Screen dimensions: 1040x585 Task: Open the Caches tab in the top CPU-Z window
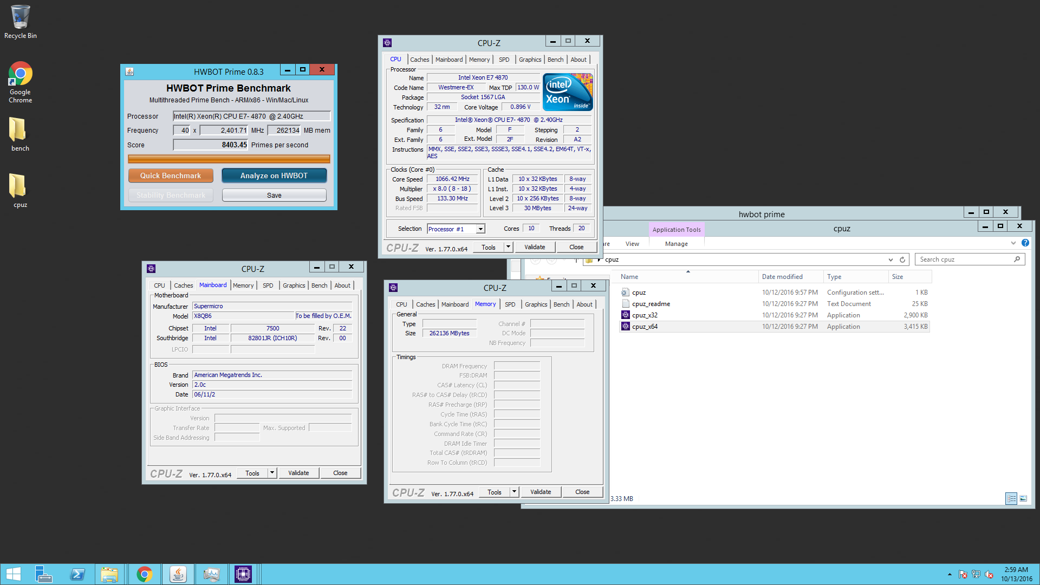tap(419, 60)
